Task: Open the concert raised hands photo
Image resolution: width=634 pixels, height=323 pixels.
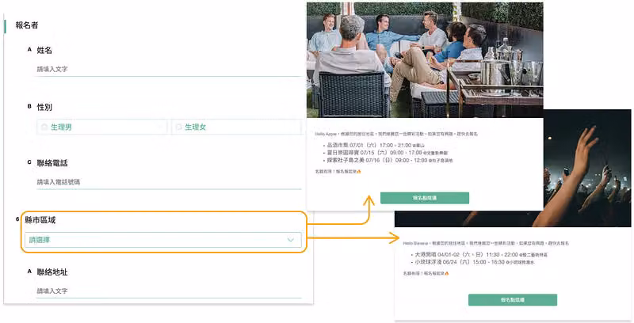Action: click(x=588, y=168)
